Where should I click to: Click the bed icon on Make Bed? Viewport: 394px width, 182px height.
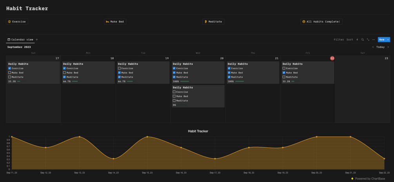coord(107,22)
